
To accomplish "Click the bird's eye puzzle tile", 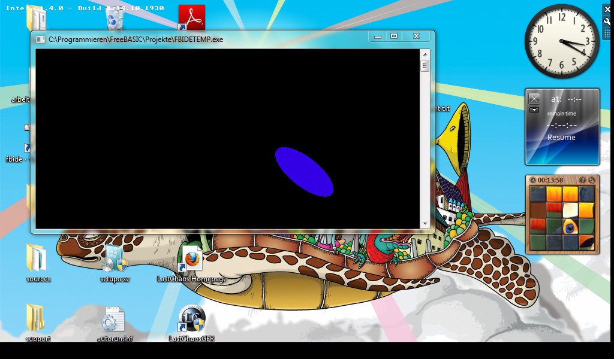I will tap(570, 227).
